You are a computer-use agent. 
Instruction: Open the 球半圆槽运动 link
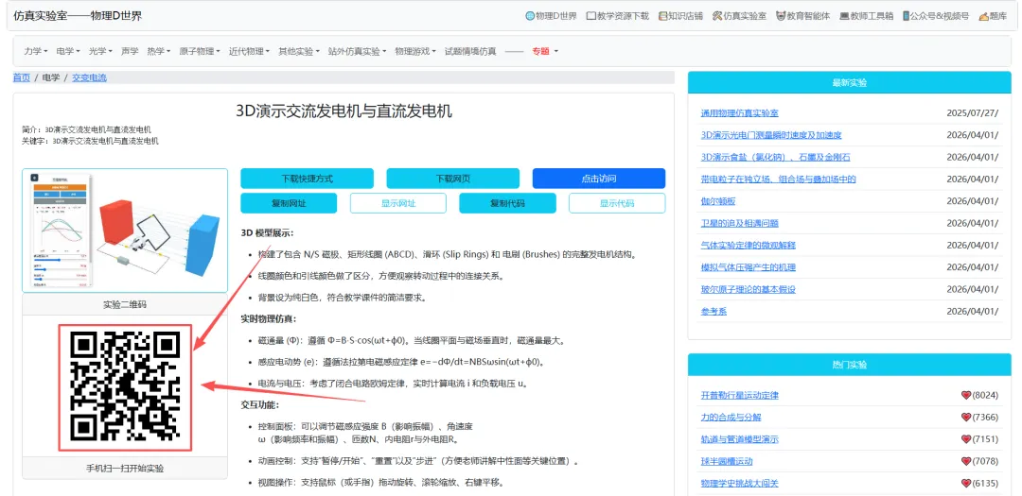coord(727,461)
